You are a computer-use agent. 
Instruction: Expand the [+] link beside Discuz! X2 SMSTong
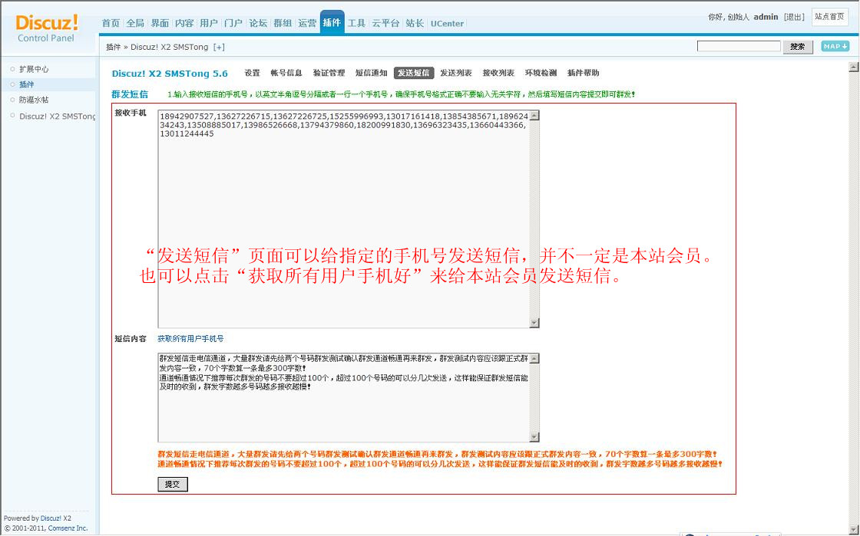[x=219, y=47]
